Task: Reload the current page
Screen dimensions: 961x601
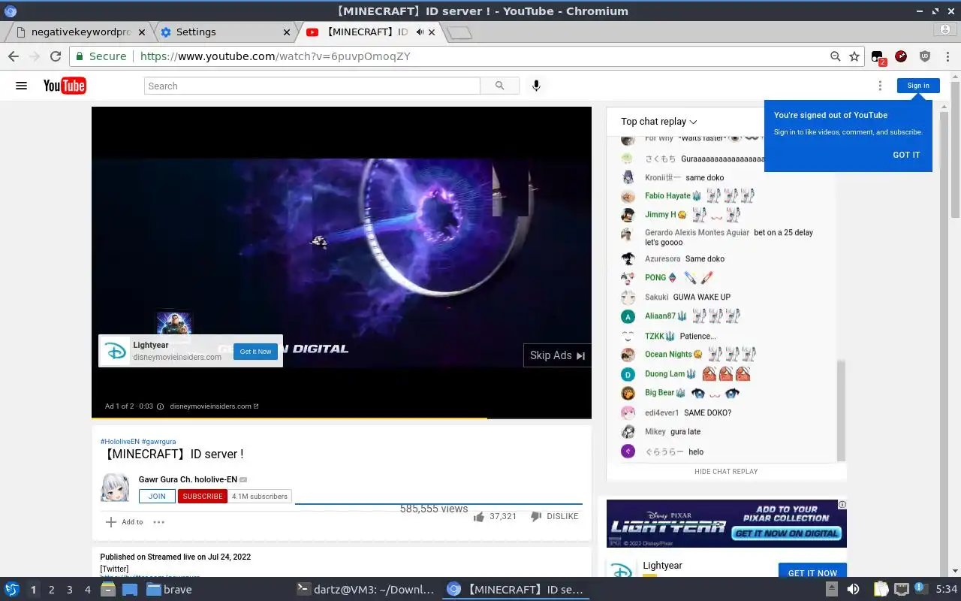Action: point(55,56)
